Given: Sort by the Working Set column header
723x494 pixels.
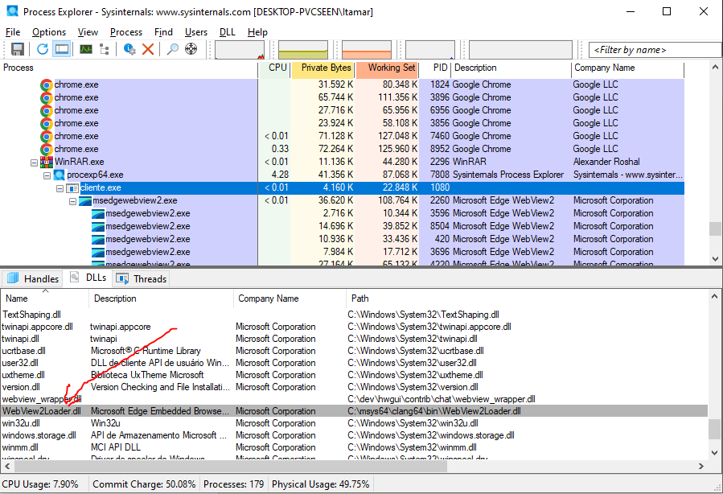Looking at the screenshot, I should (x=387, y=68).
